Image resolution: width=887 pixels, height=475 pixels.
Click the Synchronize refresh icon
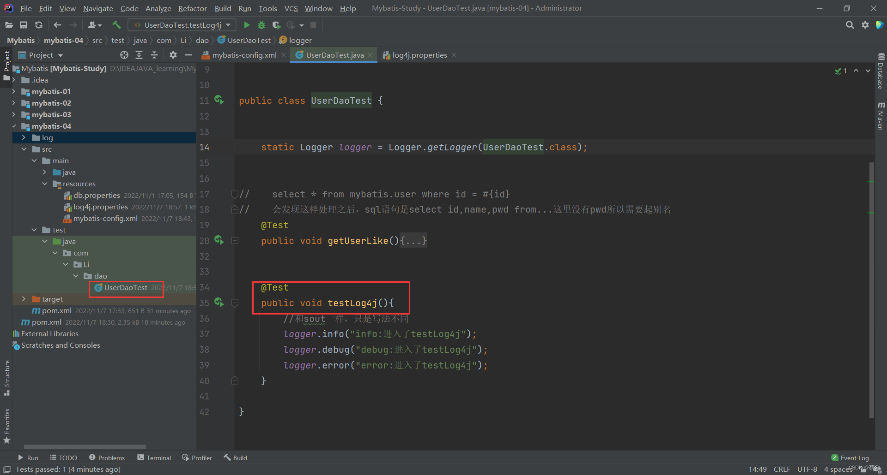tap(39, 25)
